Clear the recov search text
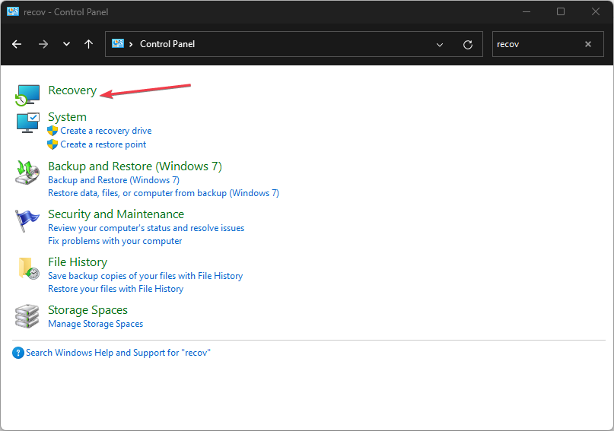Image resolution: width=614 pixels, height=431 pixels. 588,44
